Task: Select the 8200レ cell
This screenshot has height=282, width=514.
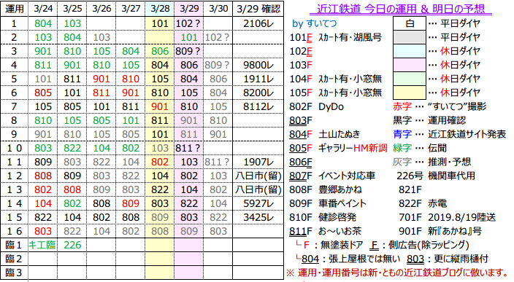Action: point(258,93)
